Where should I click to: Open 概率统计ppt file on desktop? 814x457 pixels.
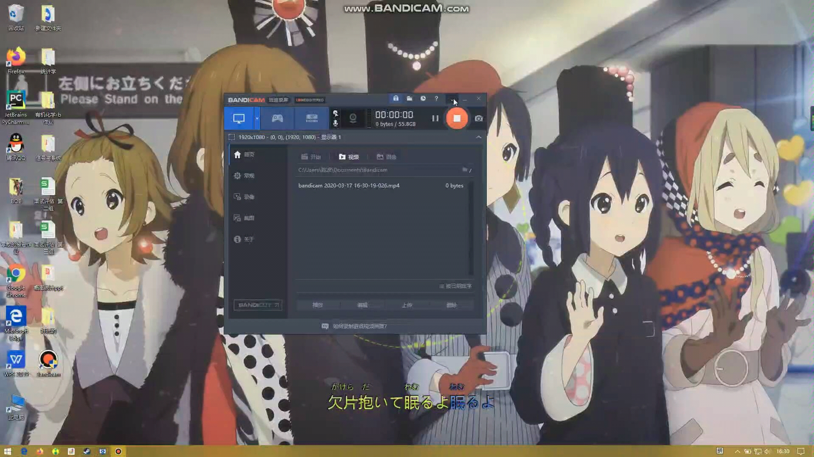click(48, 277)
